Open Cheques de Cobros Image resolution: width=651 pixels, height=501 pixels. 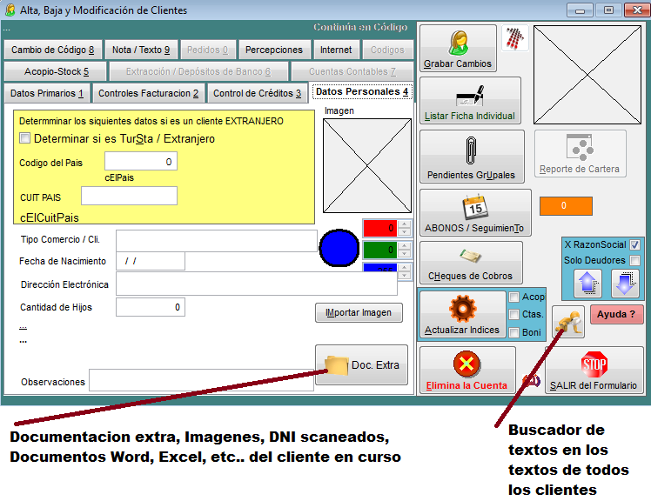pos(470,263)
